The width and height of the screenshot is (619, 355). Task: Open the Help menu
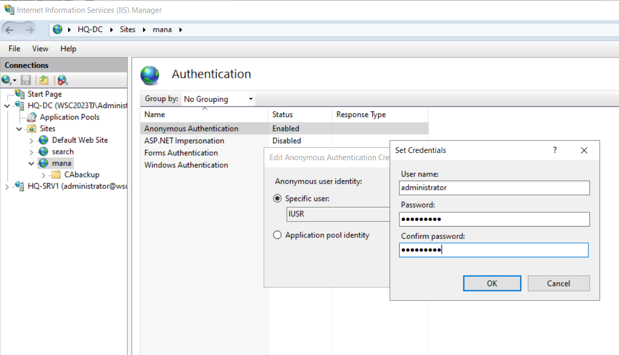pos(68,49)
